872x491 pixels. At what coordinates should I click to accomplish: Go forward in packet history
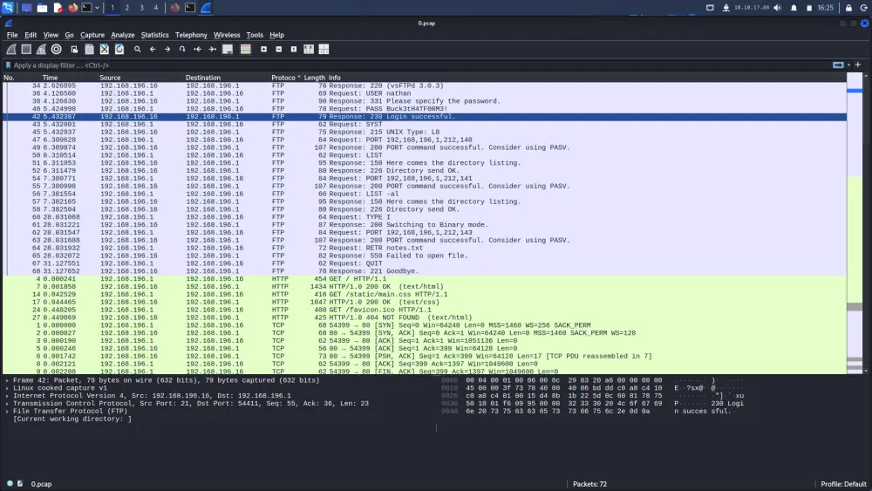(167, 50)
